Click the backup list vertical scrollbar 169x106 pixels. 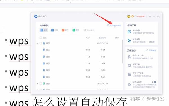pyautogui.click(x=122, y=52)
